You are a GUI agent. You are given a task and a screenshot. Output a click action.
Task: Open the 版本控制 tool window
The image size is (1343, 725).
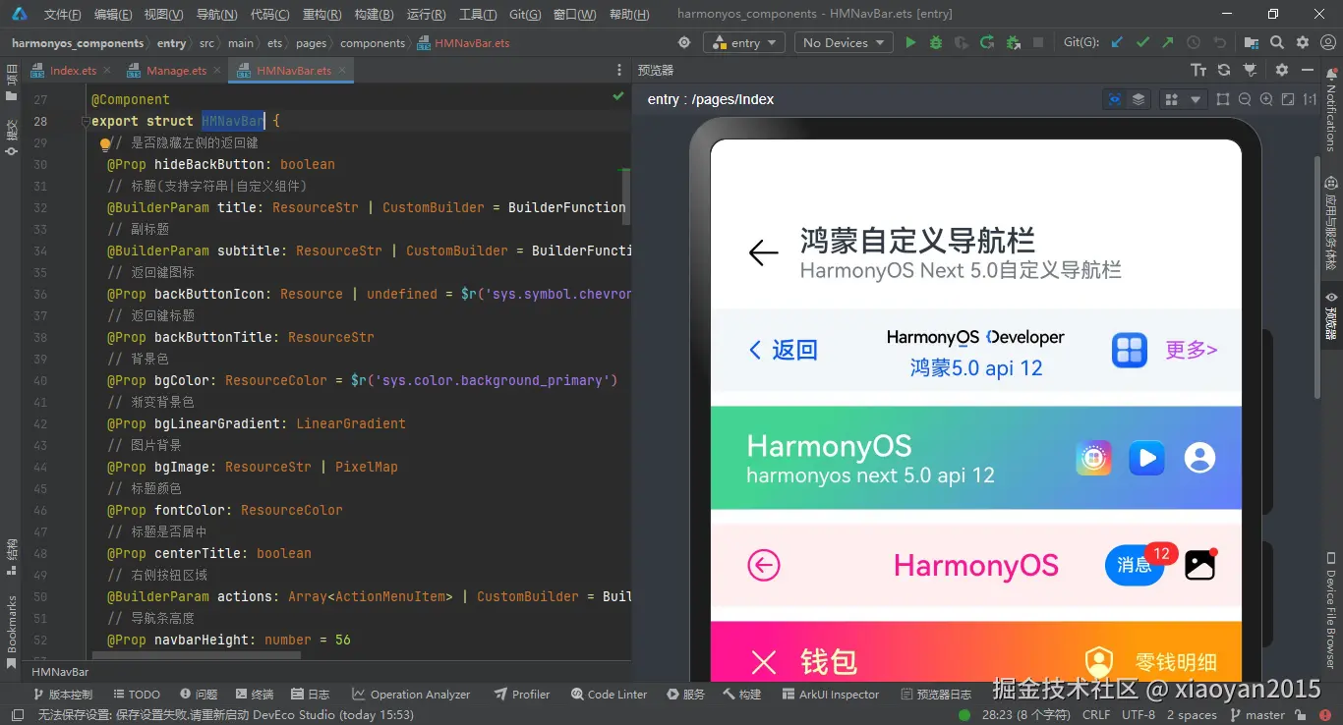(x=61, y=695)
